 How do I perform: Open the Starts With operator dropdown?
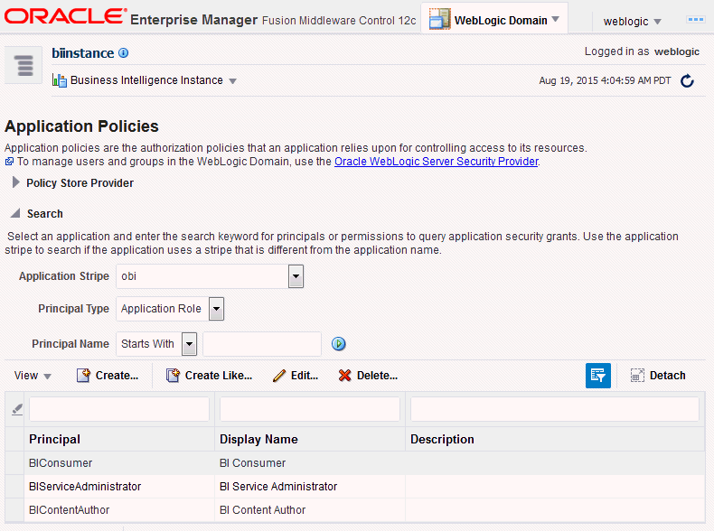point(189,344)
